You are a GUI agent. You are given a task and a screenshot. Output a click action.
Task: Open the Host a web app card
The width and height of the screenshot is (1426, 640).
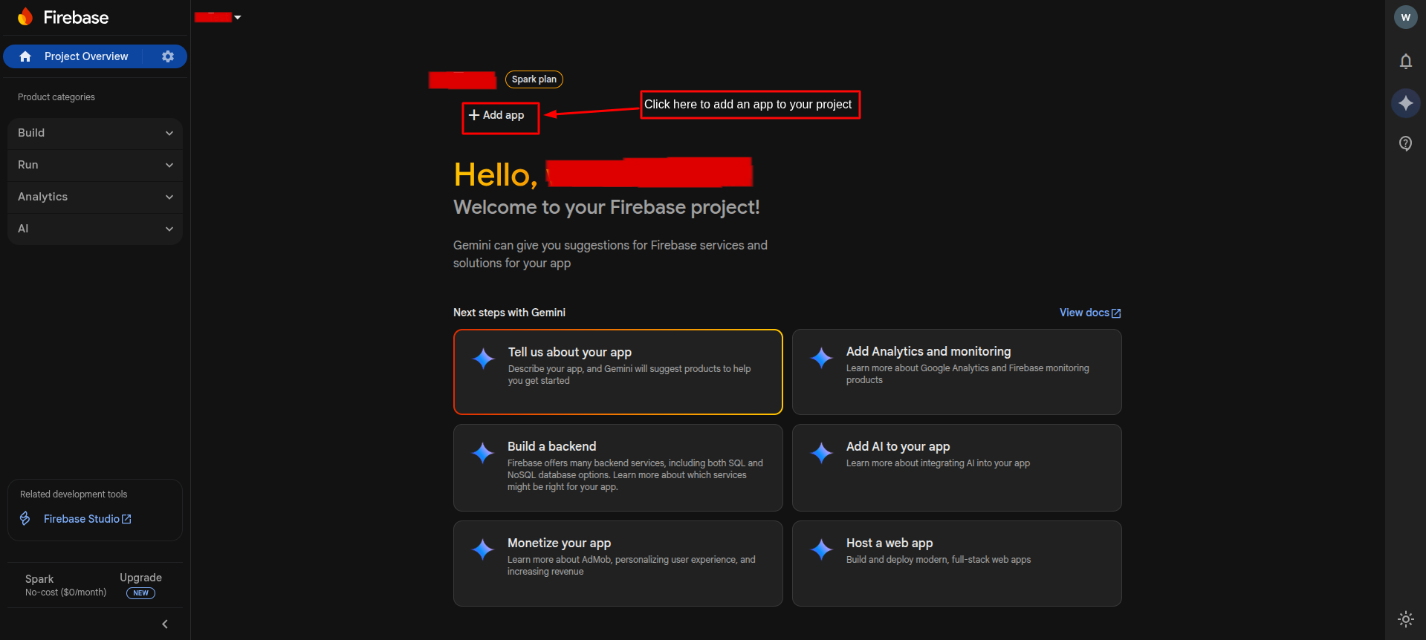click(956, 563)
